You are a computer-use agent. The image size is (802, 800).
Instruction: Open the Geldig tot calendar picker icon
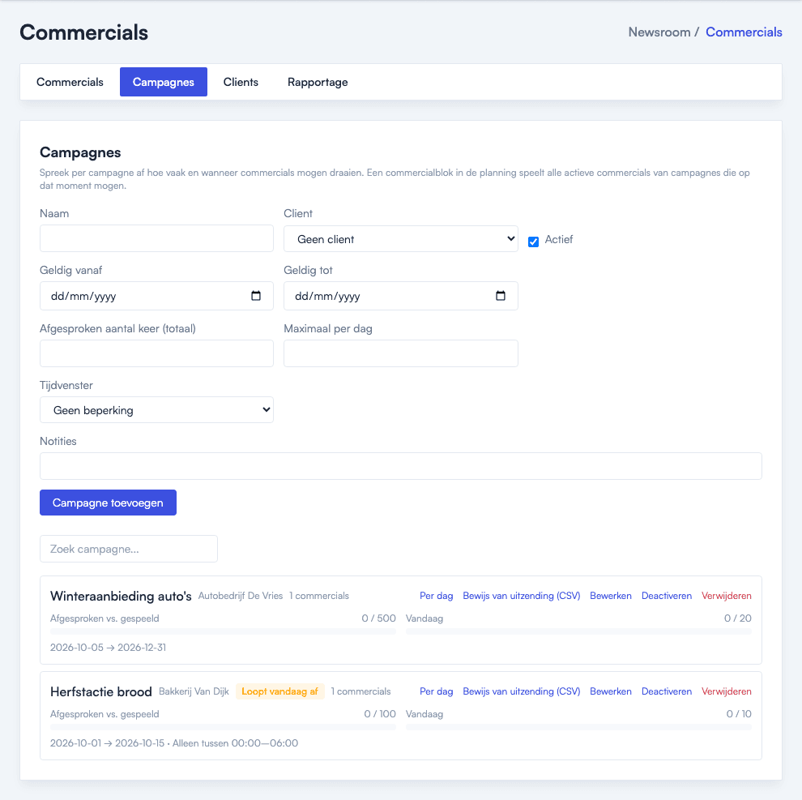point(500,296)
